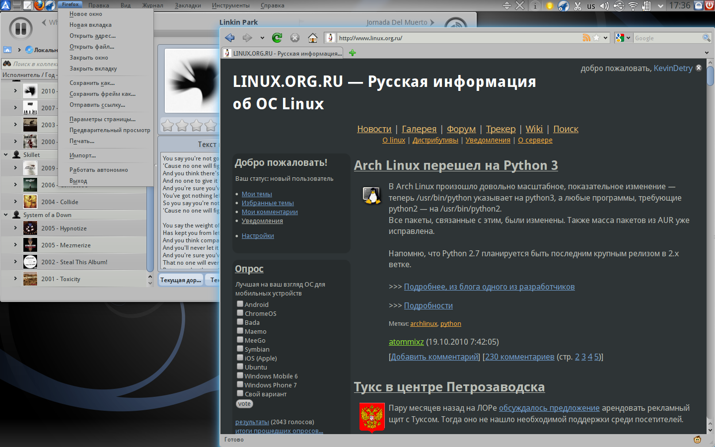
Task: Click the smiley icon in Firefox status bar
Action: tap(697, 440)
